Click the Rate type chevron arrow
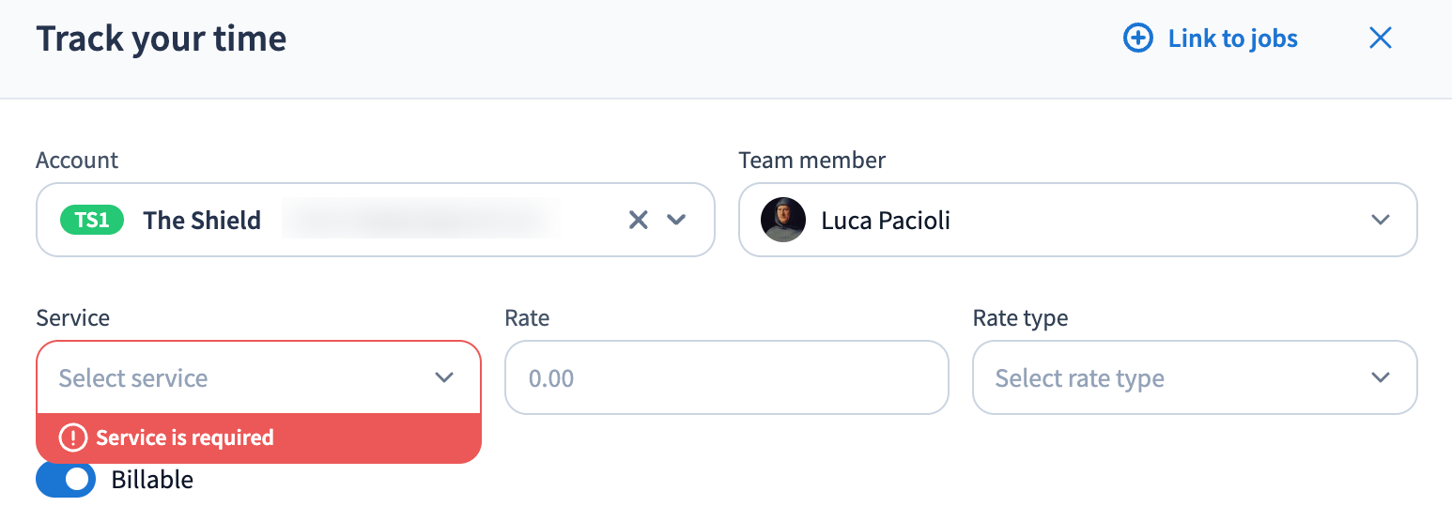Screen dimensions: 1452x522 pyautogui.click(x=1380, y=377)
